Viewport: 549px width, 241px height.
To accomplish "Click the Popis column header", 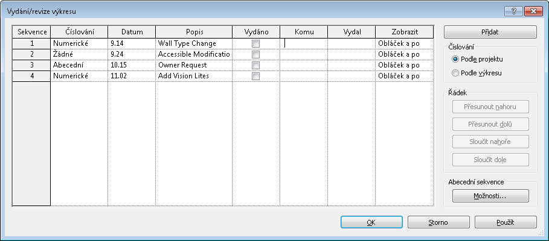I will pos(194,32).
